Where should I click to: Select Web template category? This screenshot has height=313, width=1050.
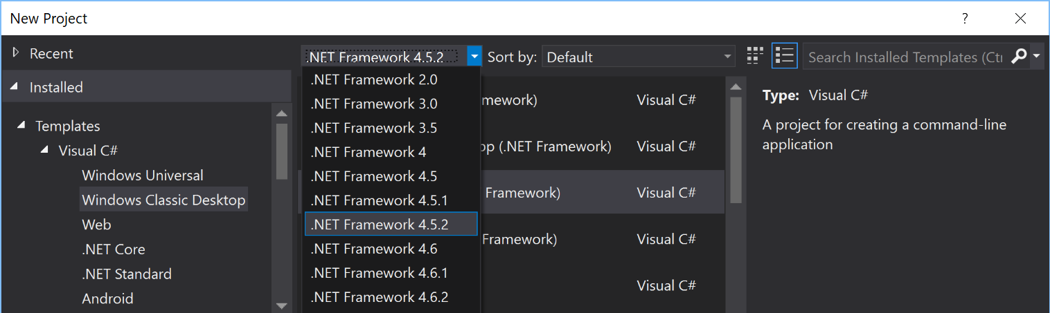point(96,225)
